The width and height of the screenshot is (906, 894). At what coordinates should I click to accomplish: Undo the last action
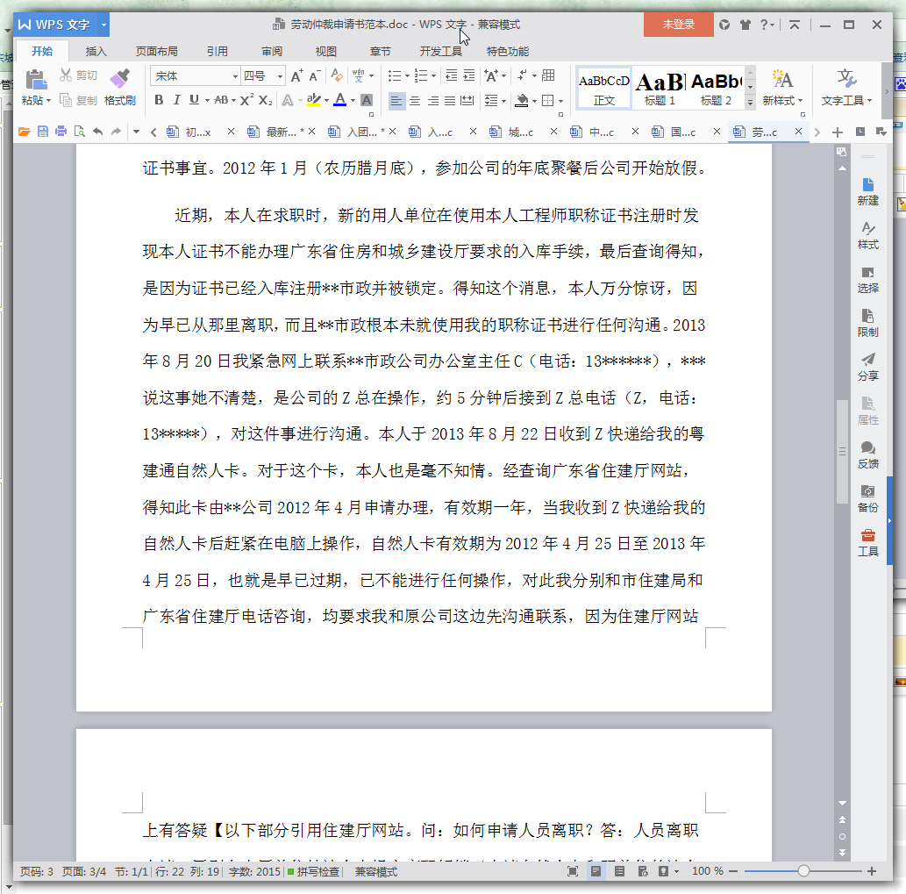97,132
